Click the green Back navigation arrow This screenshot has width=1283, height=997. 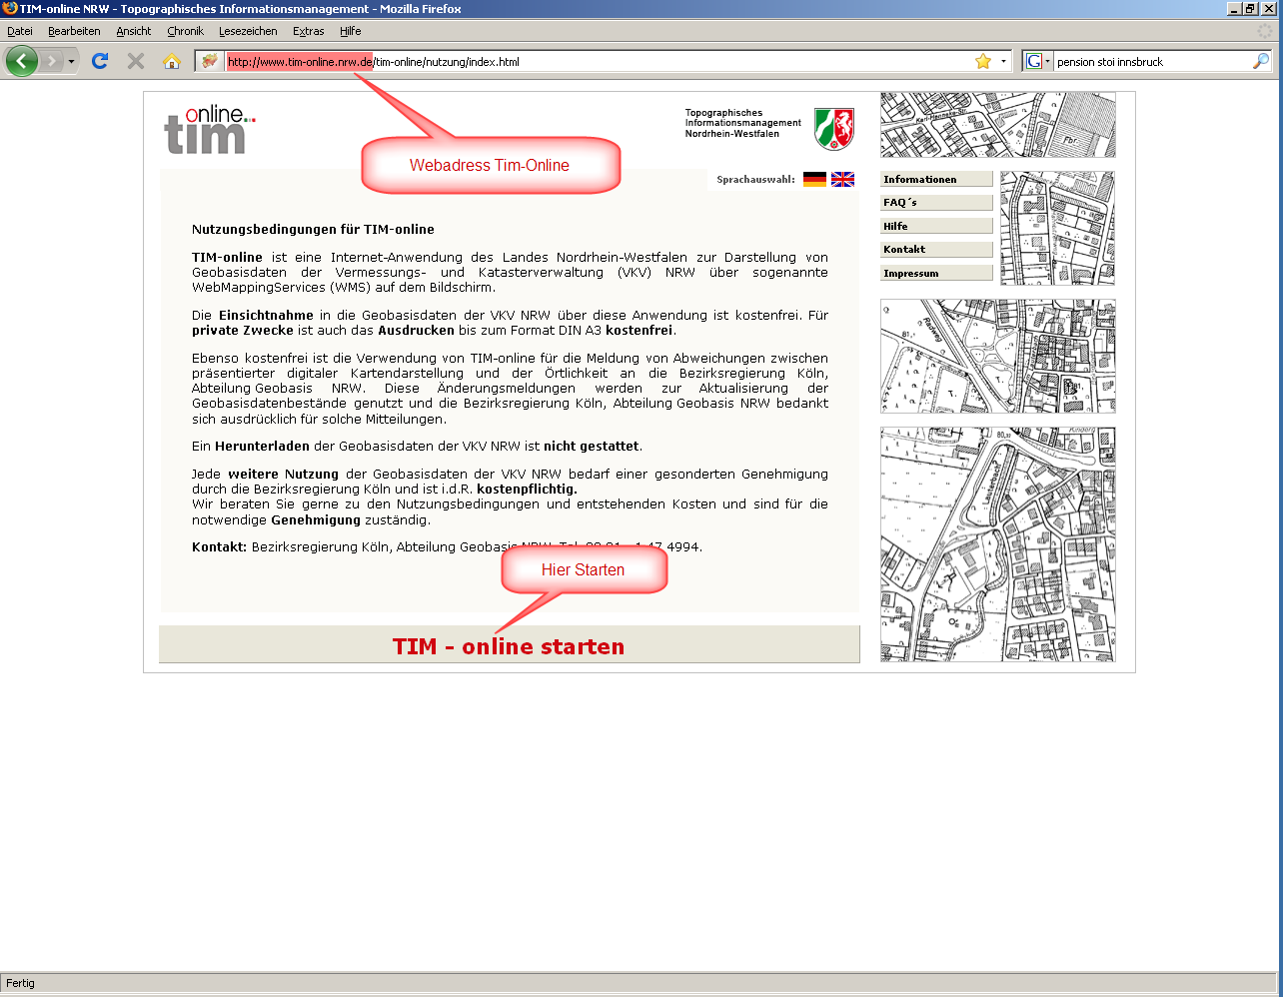click(22, 61)
